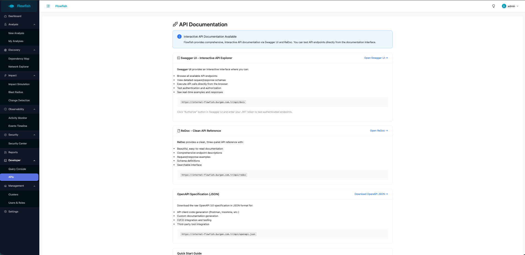This screenshot has height=255, width=525.
Task: Click the admin user avatar icon
Action: click(504, 6)
